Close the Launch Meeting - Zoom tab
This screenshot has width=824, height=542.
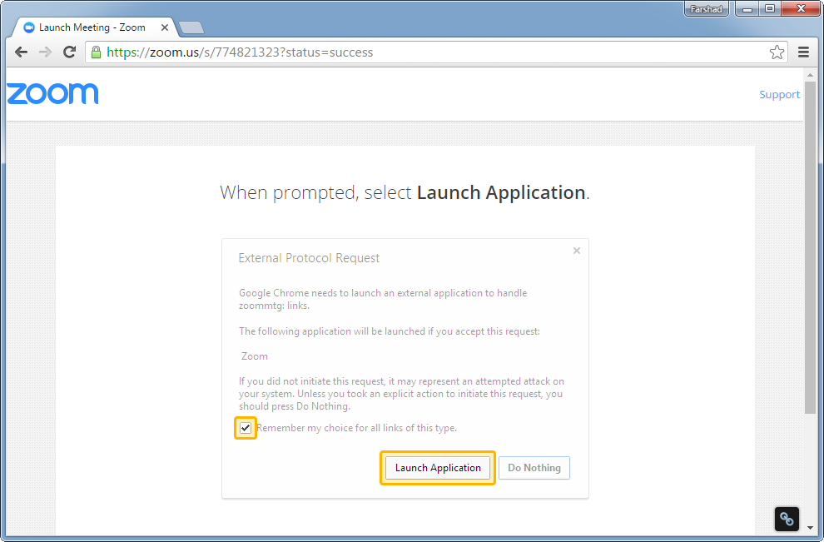pyautogui.click(x=165, y=27)
